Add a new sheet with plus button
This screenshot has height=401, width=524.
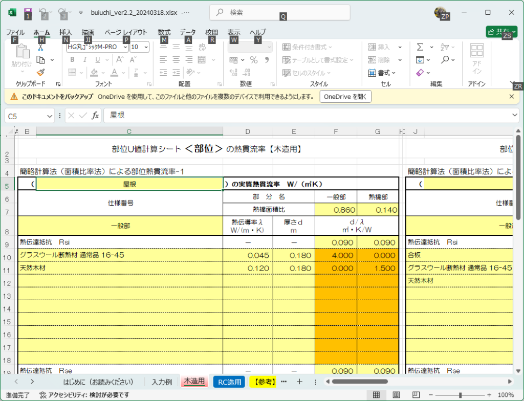click(299, 382)
